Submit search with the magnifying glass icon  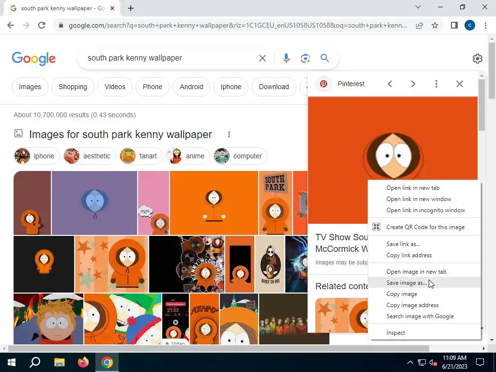325,58
